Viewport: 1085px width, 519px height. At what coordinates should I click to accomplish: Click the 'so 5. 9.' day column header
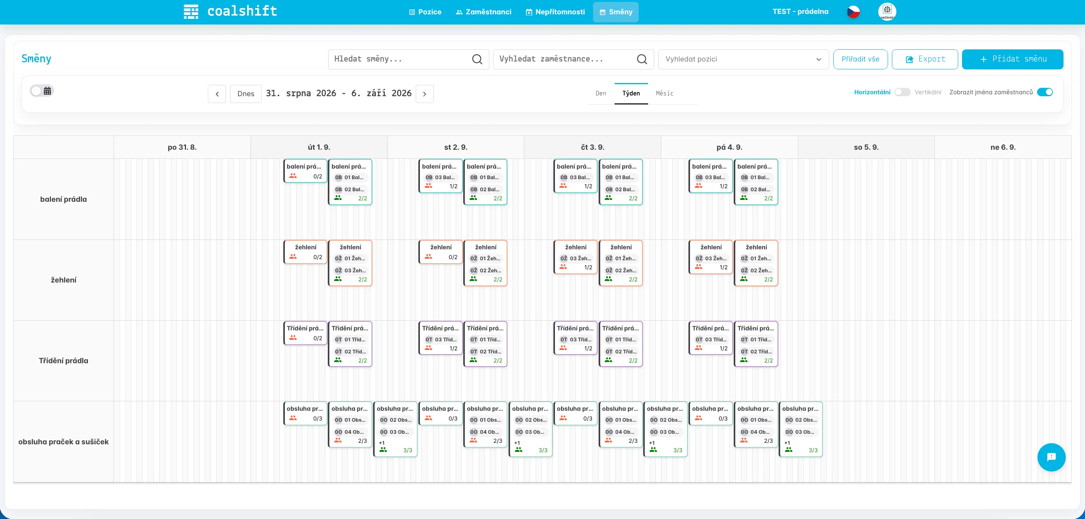[866, 147]
